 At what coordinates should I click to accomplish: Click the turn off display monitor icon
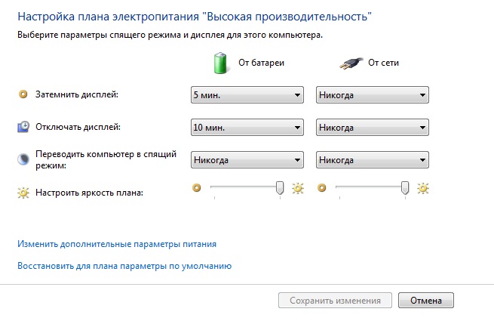click(23, 127)
